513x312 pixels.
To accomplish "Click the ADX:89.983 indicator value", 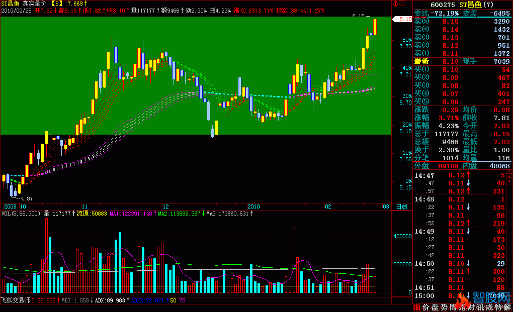I will tap(110, 300).
